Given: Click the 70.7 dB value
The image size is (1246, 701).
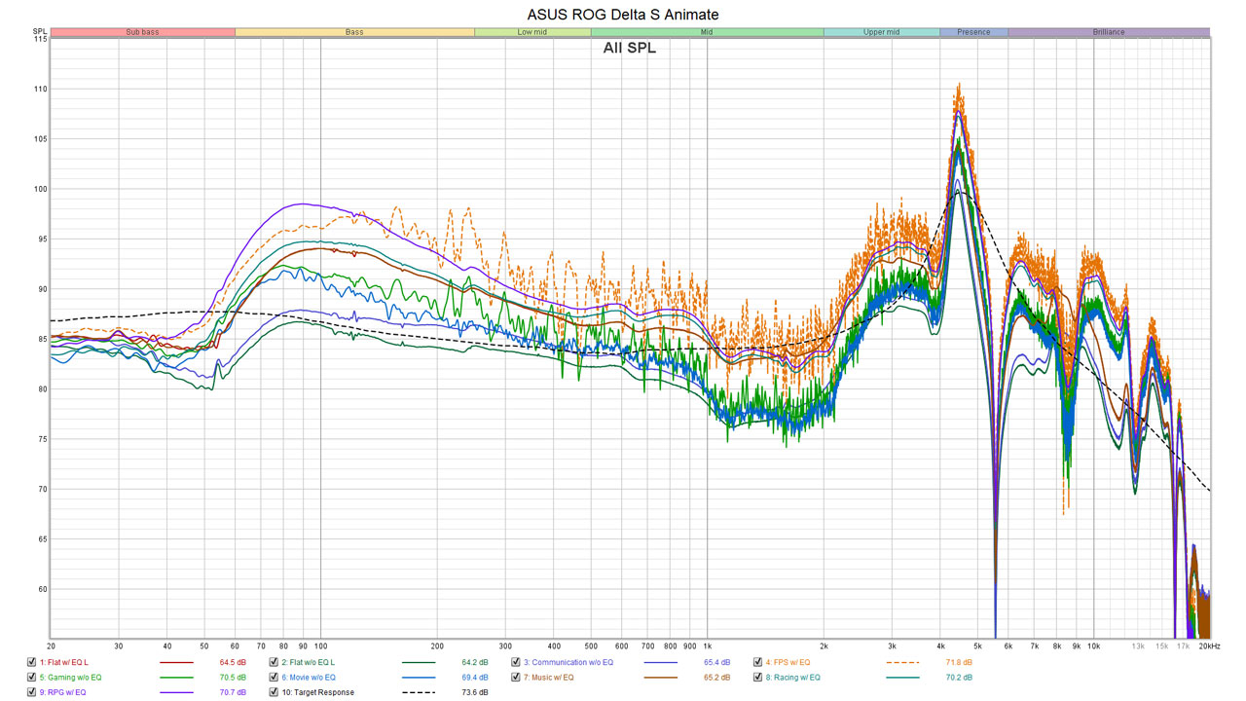Looking at the screenshot, I should coord(233,692).
